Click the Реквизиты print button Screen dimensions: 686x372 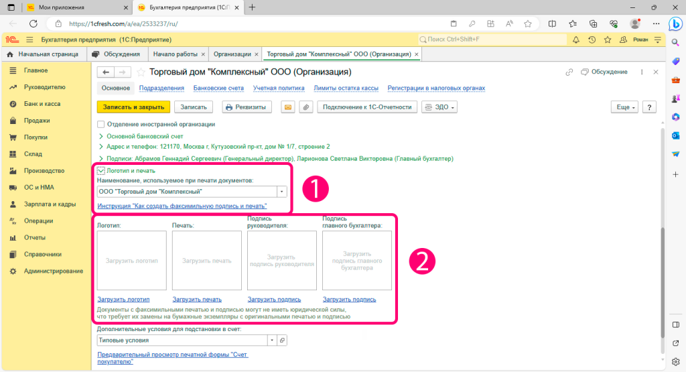[x=247, y=107]
